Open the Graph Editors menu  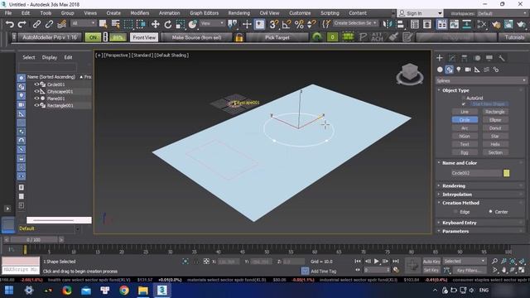click(x=204, y=13)
